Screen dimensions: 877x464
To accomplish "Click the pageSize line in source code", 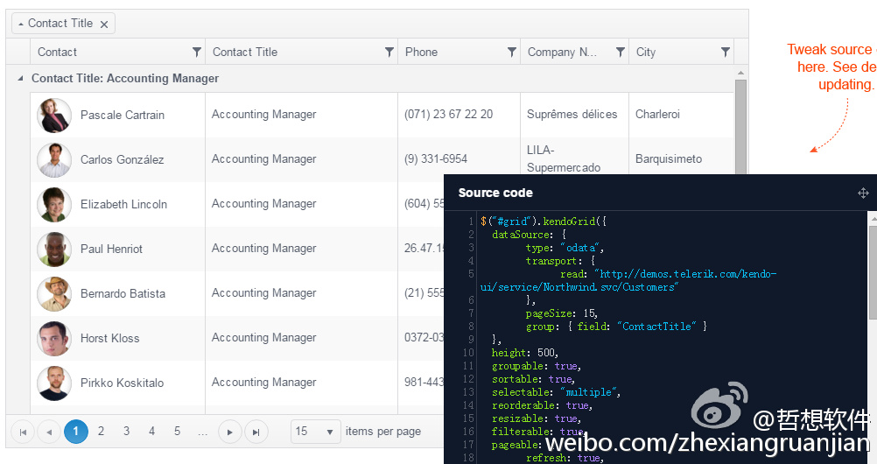I will tap(562, 313).
